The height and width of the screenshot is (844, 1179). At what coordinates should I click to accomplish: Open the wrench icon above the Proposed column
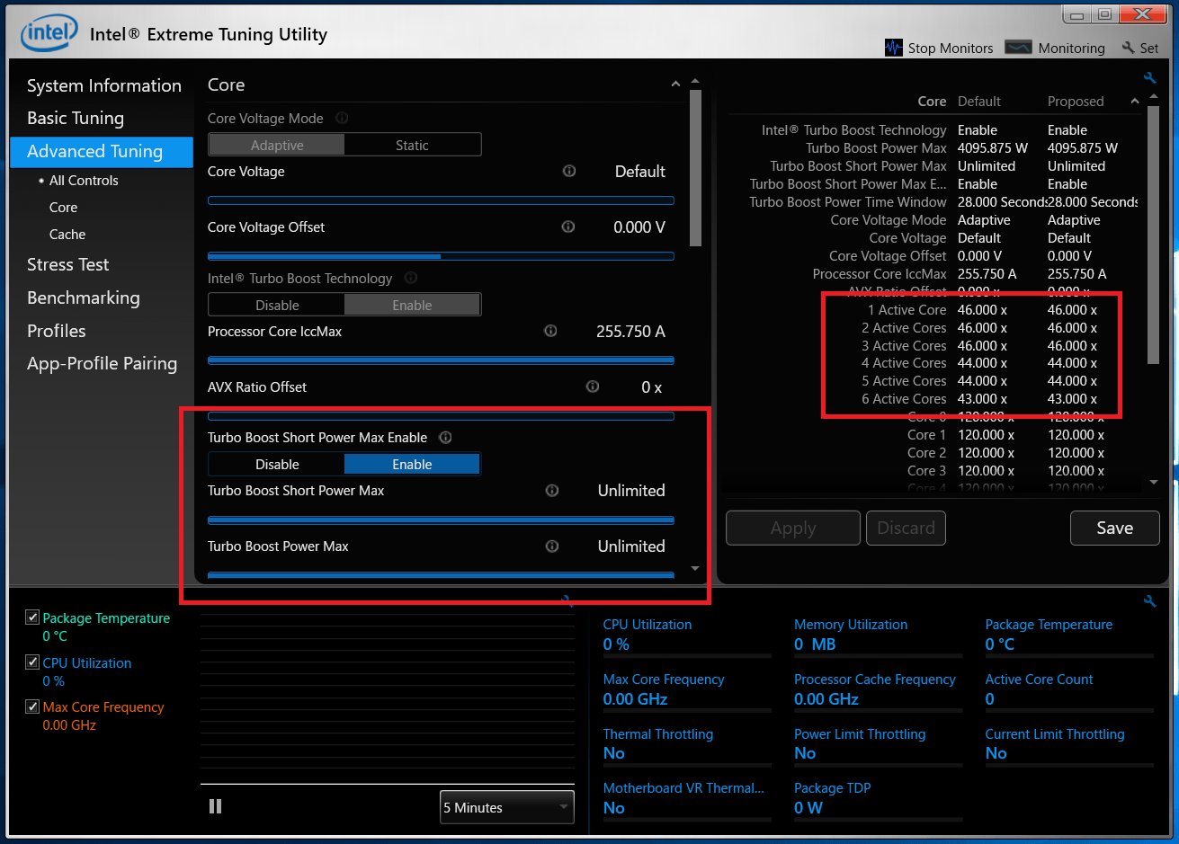(1149, 78)
